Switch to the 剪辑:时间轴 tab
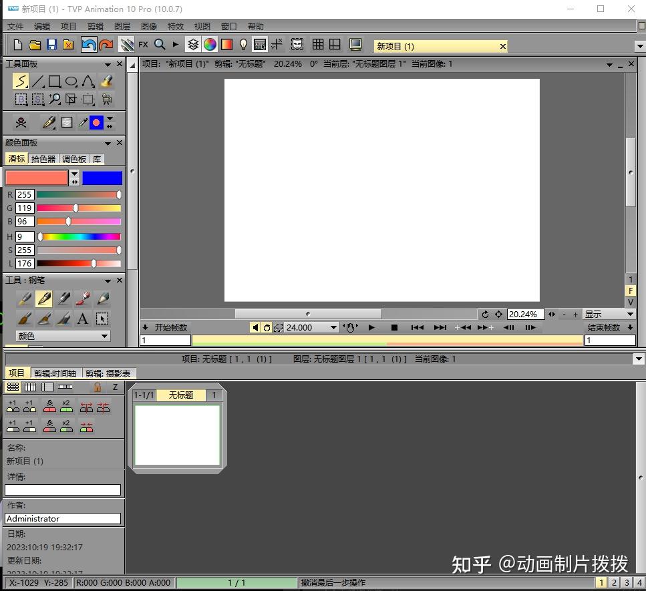646x591 pixels. [x=55, y=373]
